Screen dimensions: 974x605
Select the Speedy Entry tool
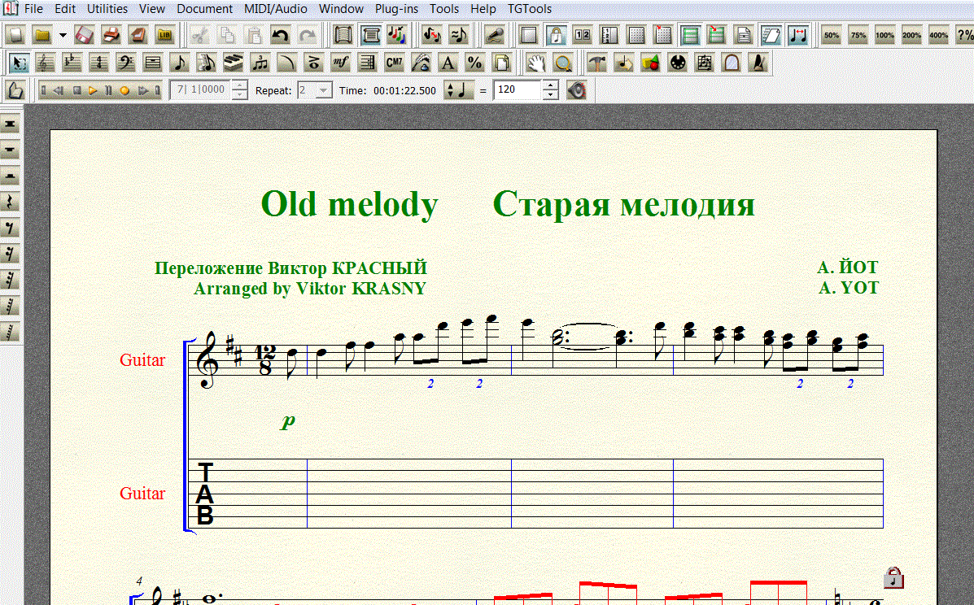coord(206,63)
